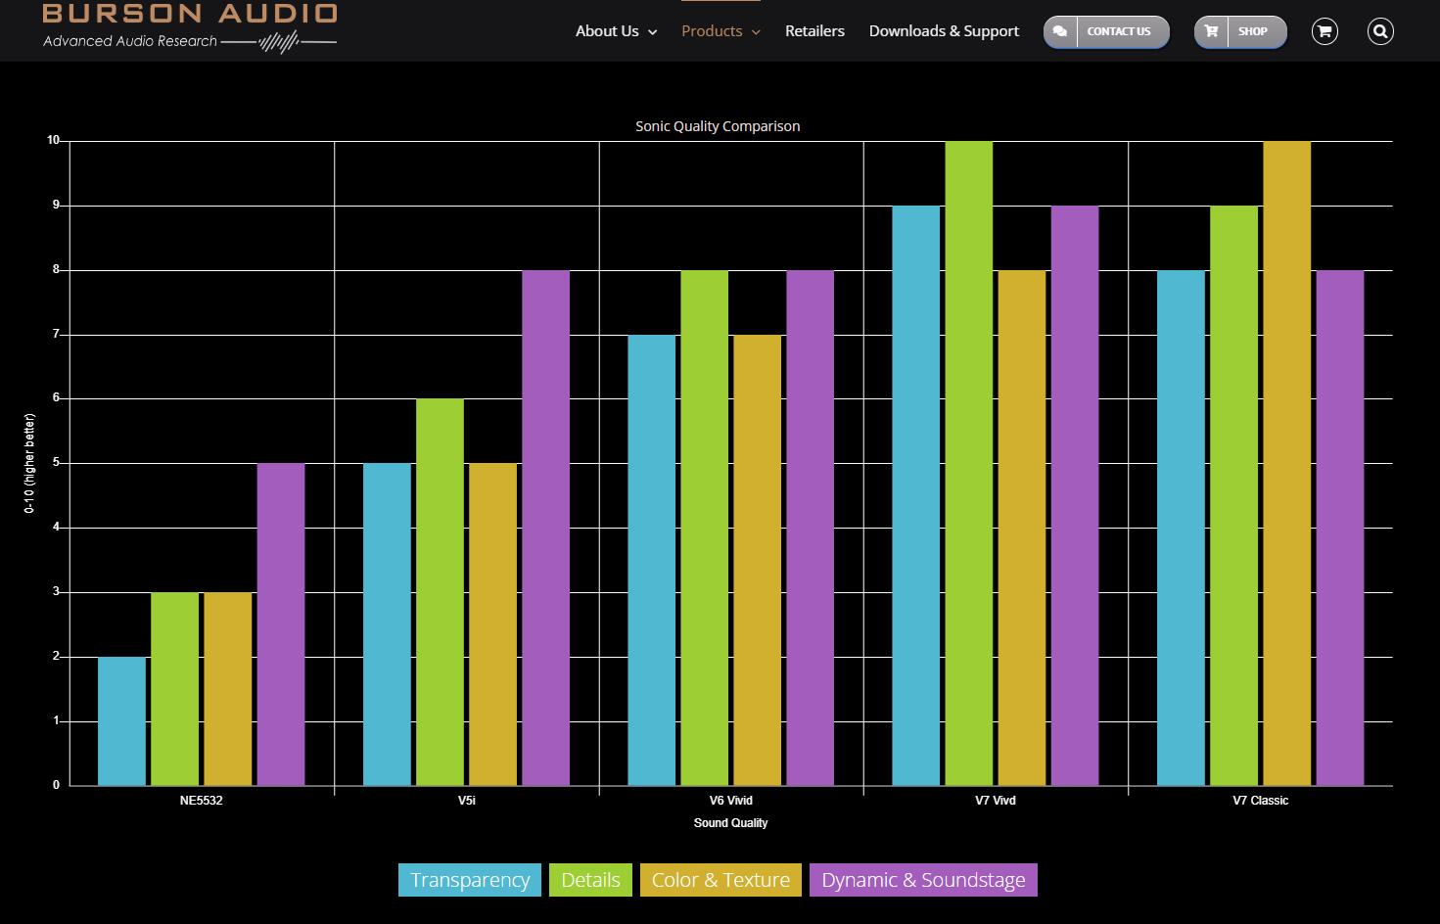Click the "0-10 (higher better)" y-axis title
Screen dimensions: 1440x924
click(x=29, y=463)
